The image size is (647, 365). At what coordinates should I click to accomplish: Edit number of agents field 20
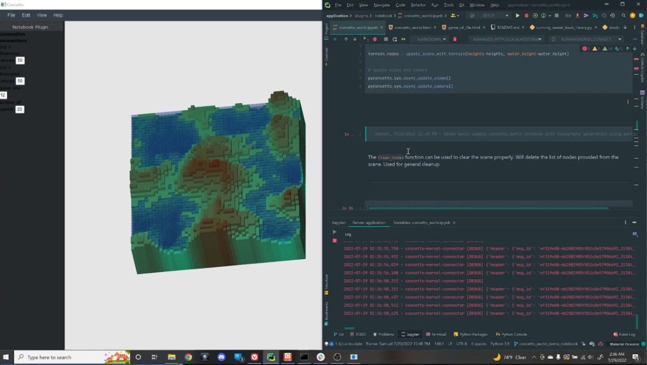(x=19, y=109)
